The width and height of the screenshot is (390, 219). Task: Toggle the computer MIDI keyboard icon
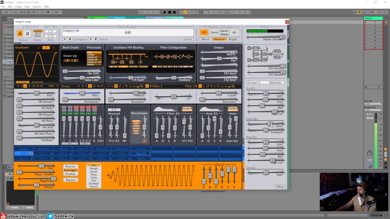click(x=360, y=12)
